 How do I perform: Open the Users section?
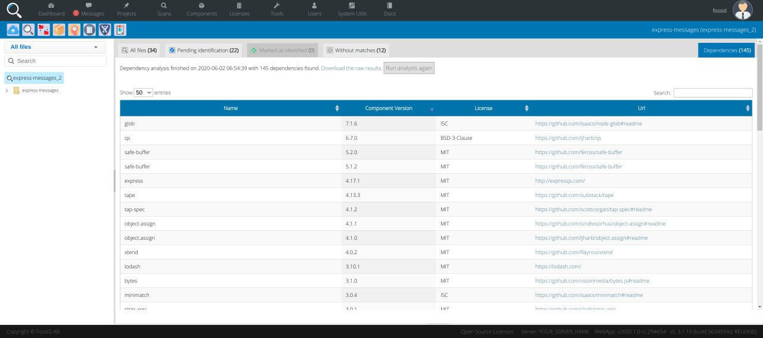tap(315, 10)
